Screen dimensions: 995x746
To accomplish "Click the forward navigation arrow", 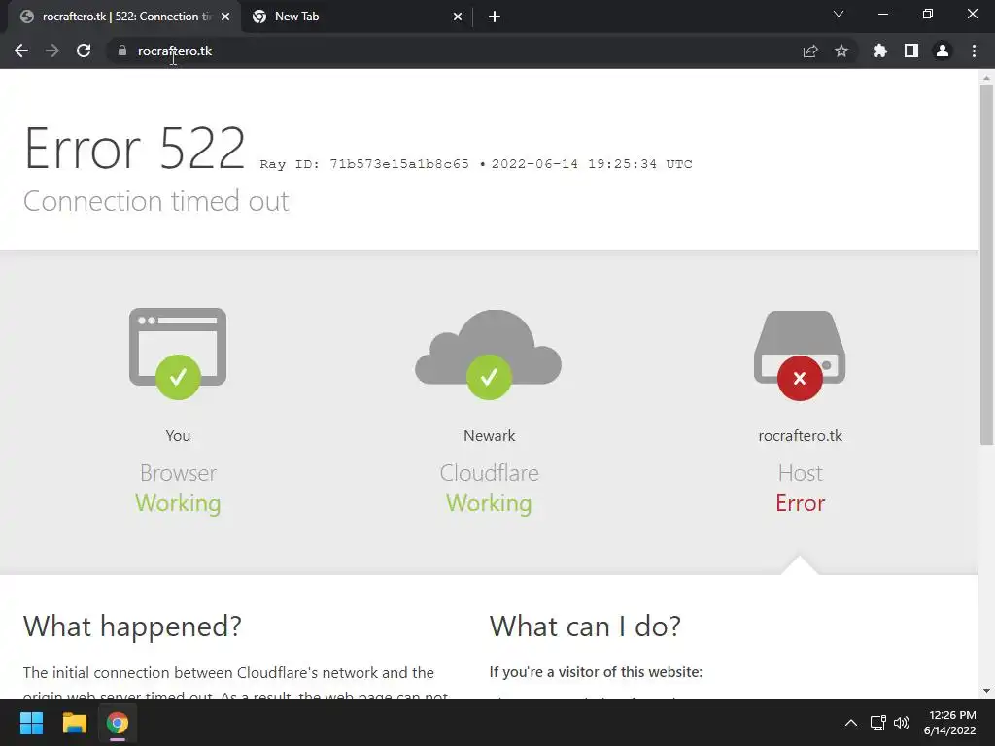I will [x=52, y=51].
